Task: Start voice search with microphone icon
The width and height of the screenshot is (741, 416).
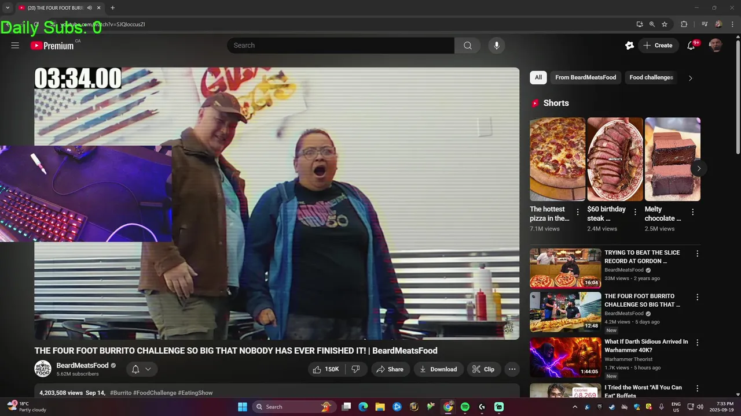Action: click(497, 46)
